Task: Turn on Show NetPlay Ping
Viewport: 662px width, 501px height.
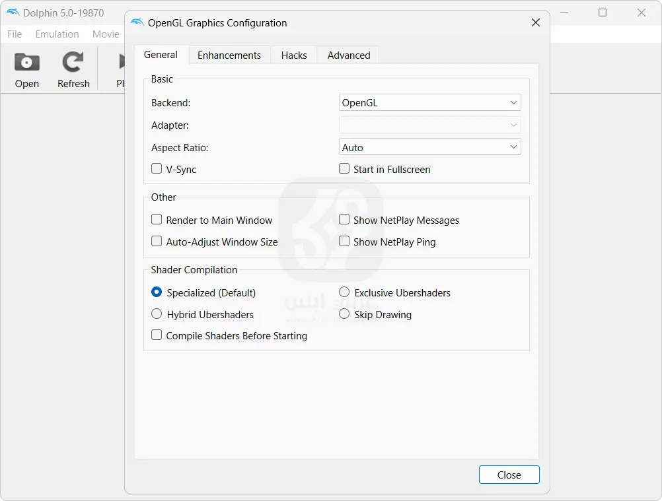Action: (x=344, y=242)
